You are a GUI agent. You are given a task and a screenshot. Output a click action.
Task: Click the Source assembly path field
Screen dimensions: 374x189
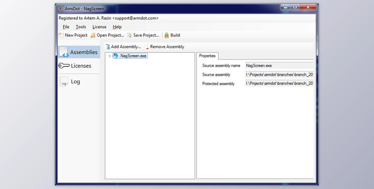(x=279, y=75)
